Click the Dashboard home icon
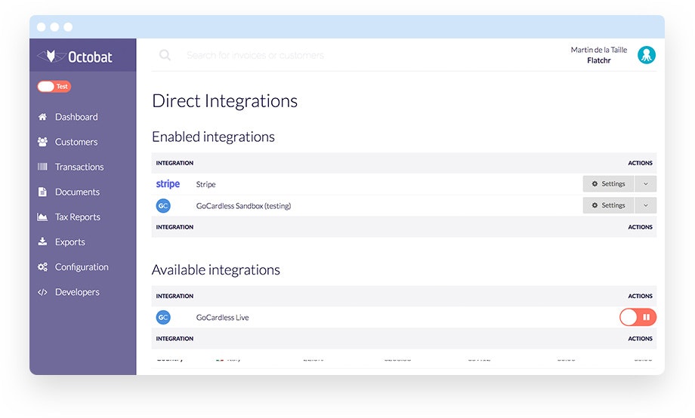This screenshot has width=695, height=418. click(42, 117)
